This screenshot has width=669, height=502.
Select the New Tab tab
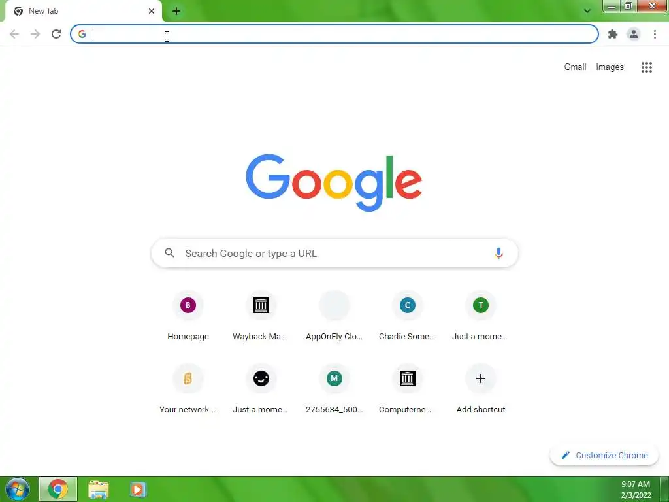pos(83,11)
